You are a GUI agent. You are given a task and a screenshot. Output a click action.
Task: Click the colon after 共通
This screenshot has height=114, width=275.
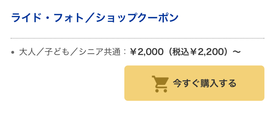pyautogui.click(x=124, y=52)
